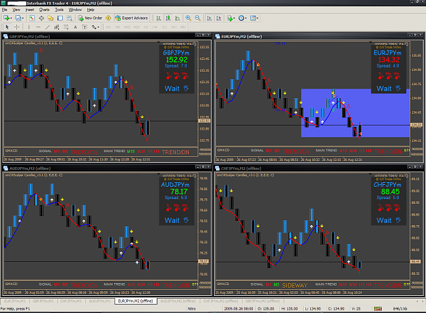Image resolution: width=426 pixels, height=313 pixels.
Task: Select the Text (A) drawing tool
Action: tap(76, 27)
